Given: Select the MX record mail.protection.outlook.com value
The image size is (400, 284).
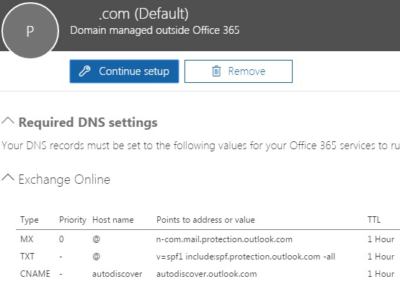Looking at the screenshot, I should click(224, 239).
